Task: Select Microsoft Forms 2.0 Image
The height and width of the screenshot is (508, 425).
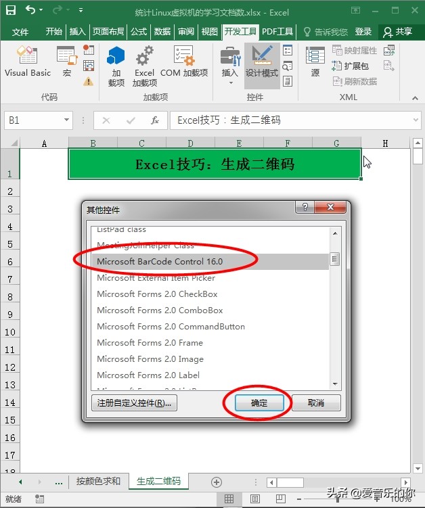Action: [210, 359]
